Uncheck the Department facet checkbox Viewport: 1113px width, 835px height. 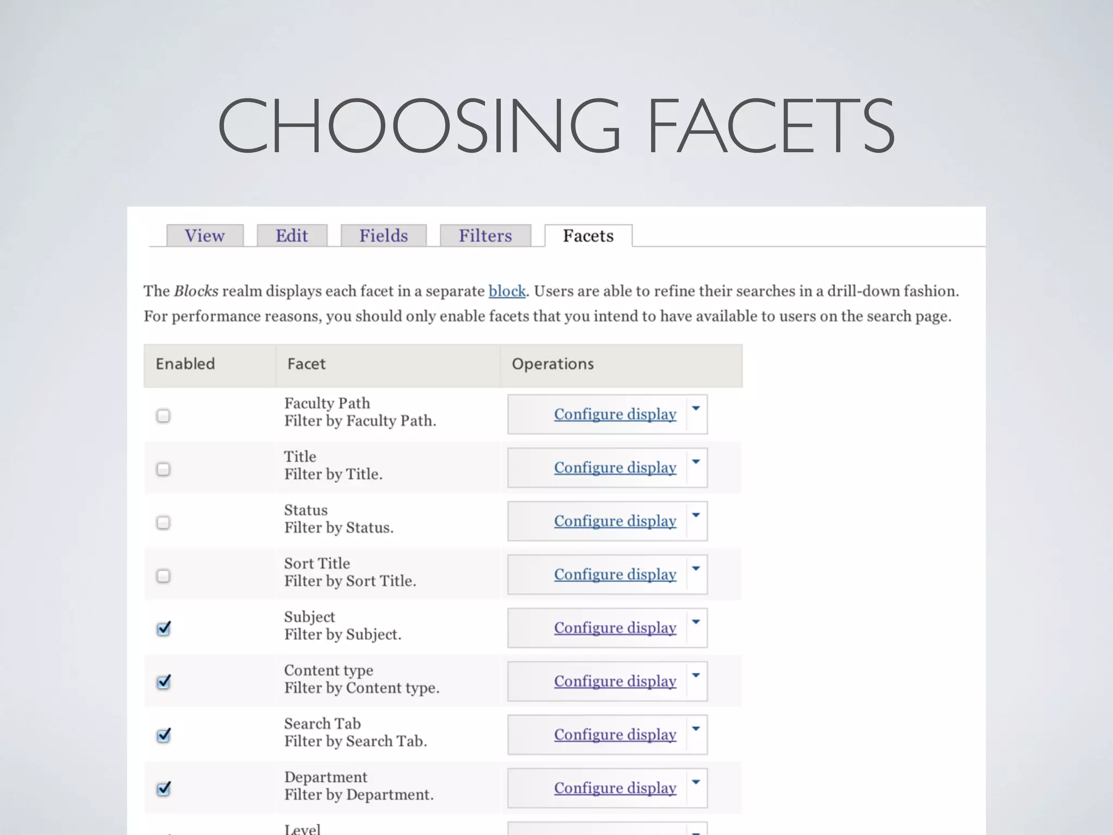click(164, 788)
